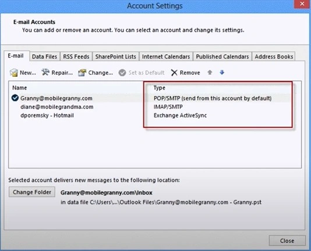
Task: Open the Internet Calendars tab
Action: [x=166, y=56]
